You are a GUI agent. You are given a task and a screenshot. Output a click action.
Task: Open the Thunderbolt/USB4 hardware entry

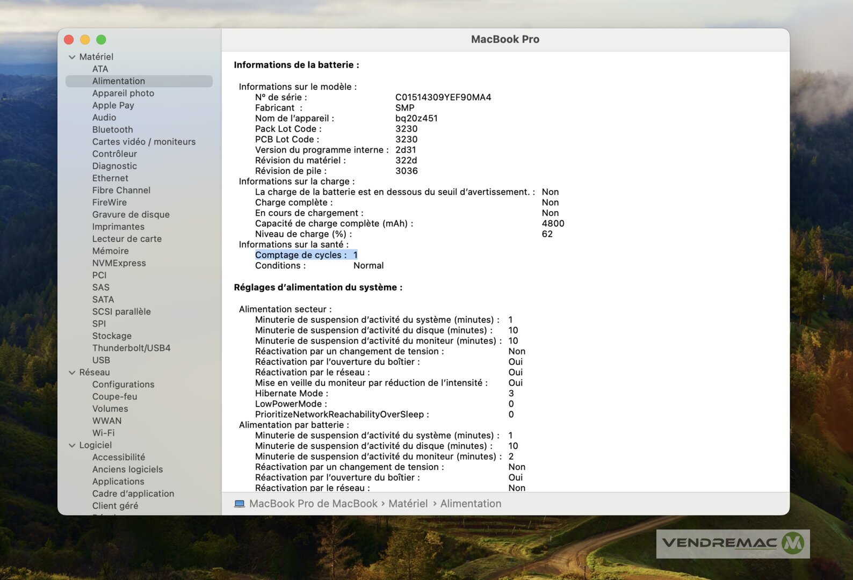point(131,348)
